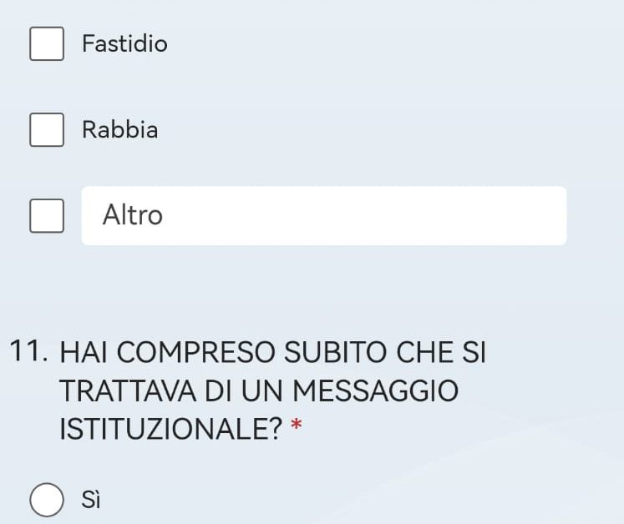Click the Sì option label
624x524 pixels.
tap(91, 500)
